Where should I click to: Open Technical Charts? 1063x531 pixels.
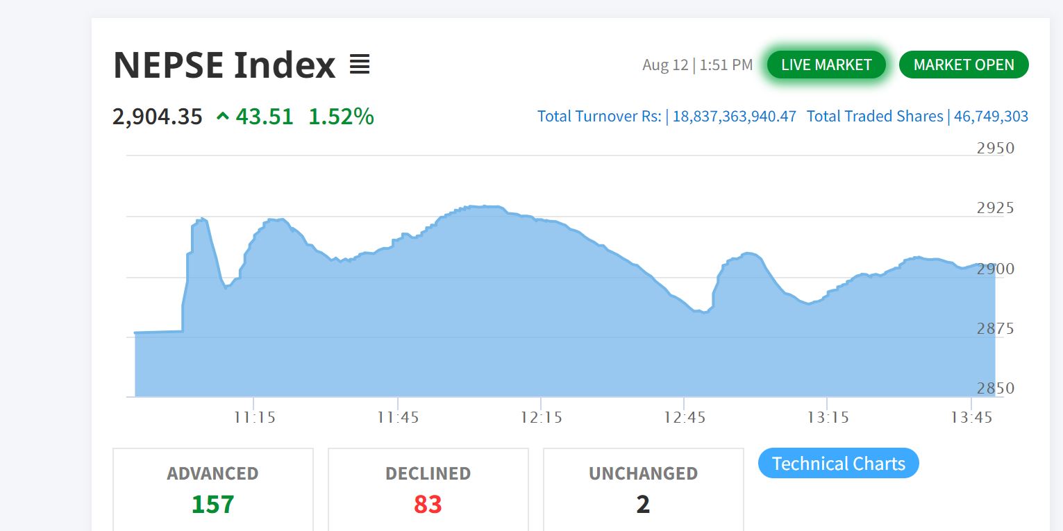839,464
